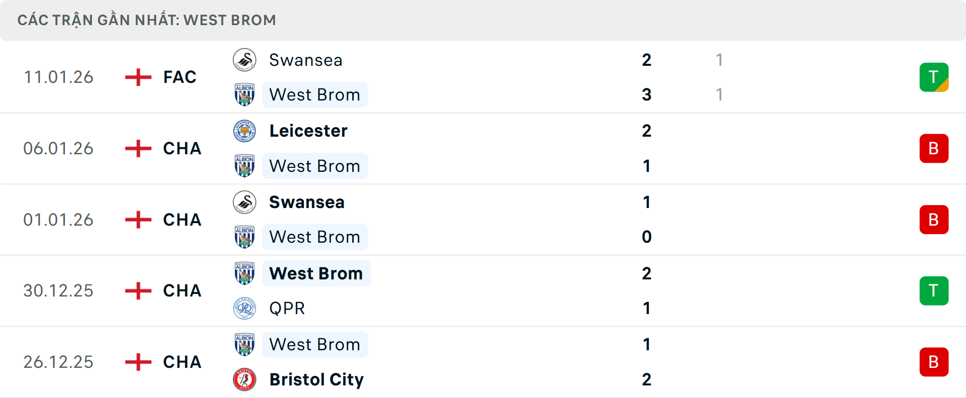
Task: Click the Swansea club crest logo
Action: click(245, 60)
